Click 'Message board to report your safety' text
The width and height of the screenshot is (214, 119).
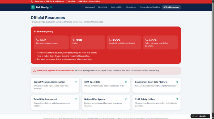click(156, 104)
